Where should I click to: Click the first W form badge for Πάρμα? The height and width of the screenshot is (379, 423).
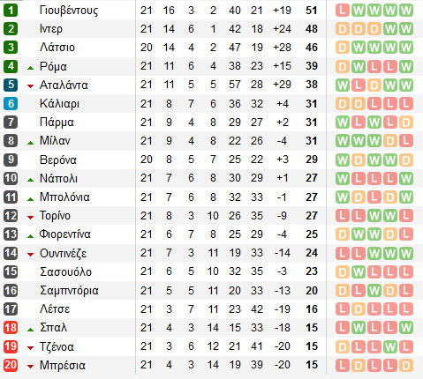343,123
